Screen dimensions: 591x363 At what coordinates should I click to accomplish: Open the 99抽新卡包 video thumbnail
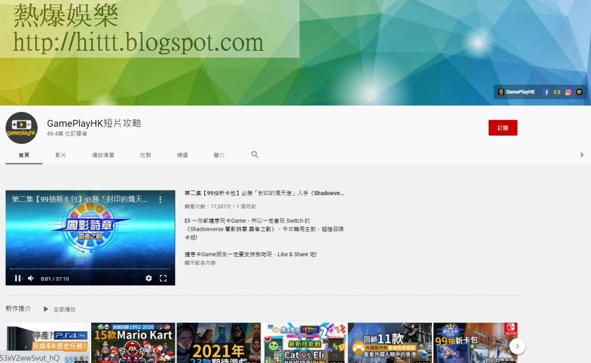pos(476,343)
